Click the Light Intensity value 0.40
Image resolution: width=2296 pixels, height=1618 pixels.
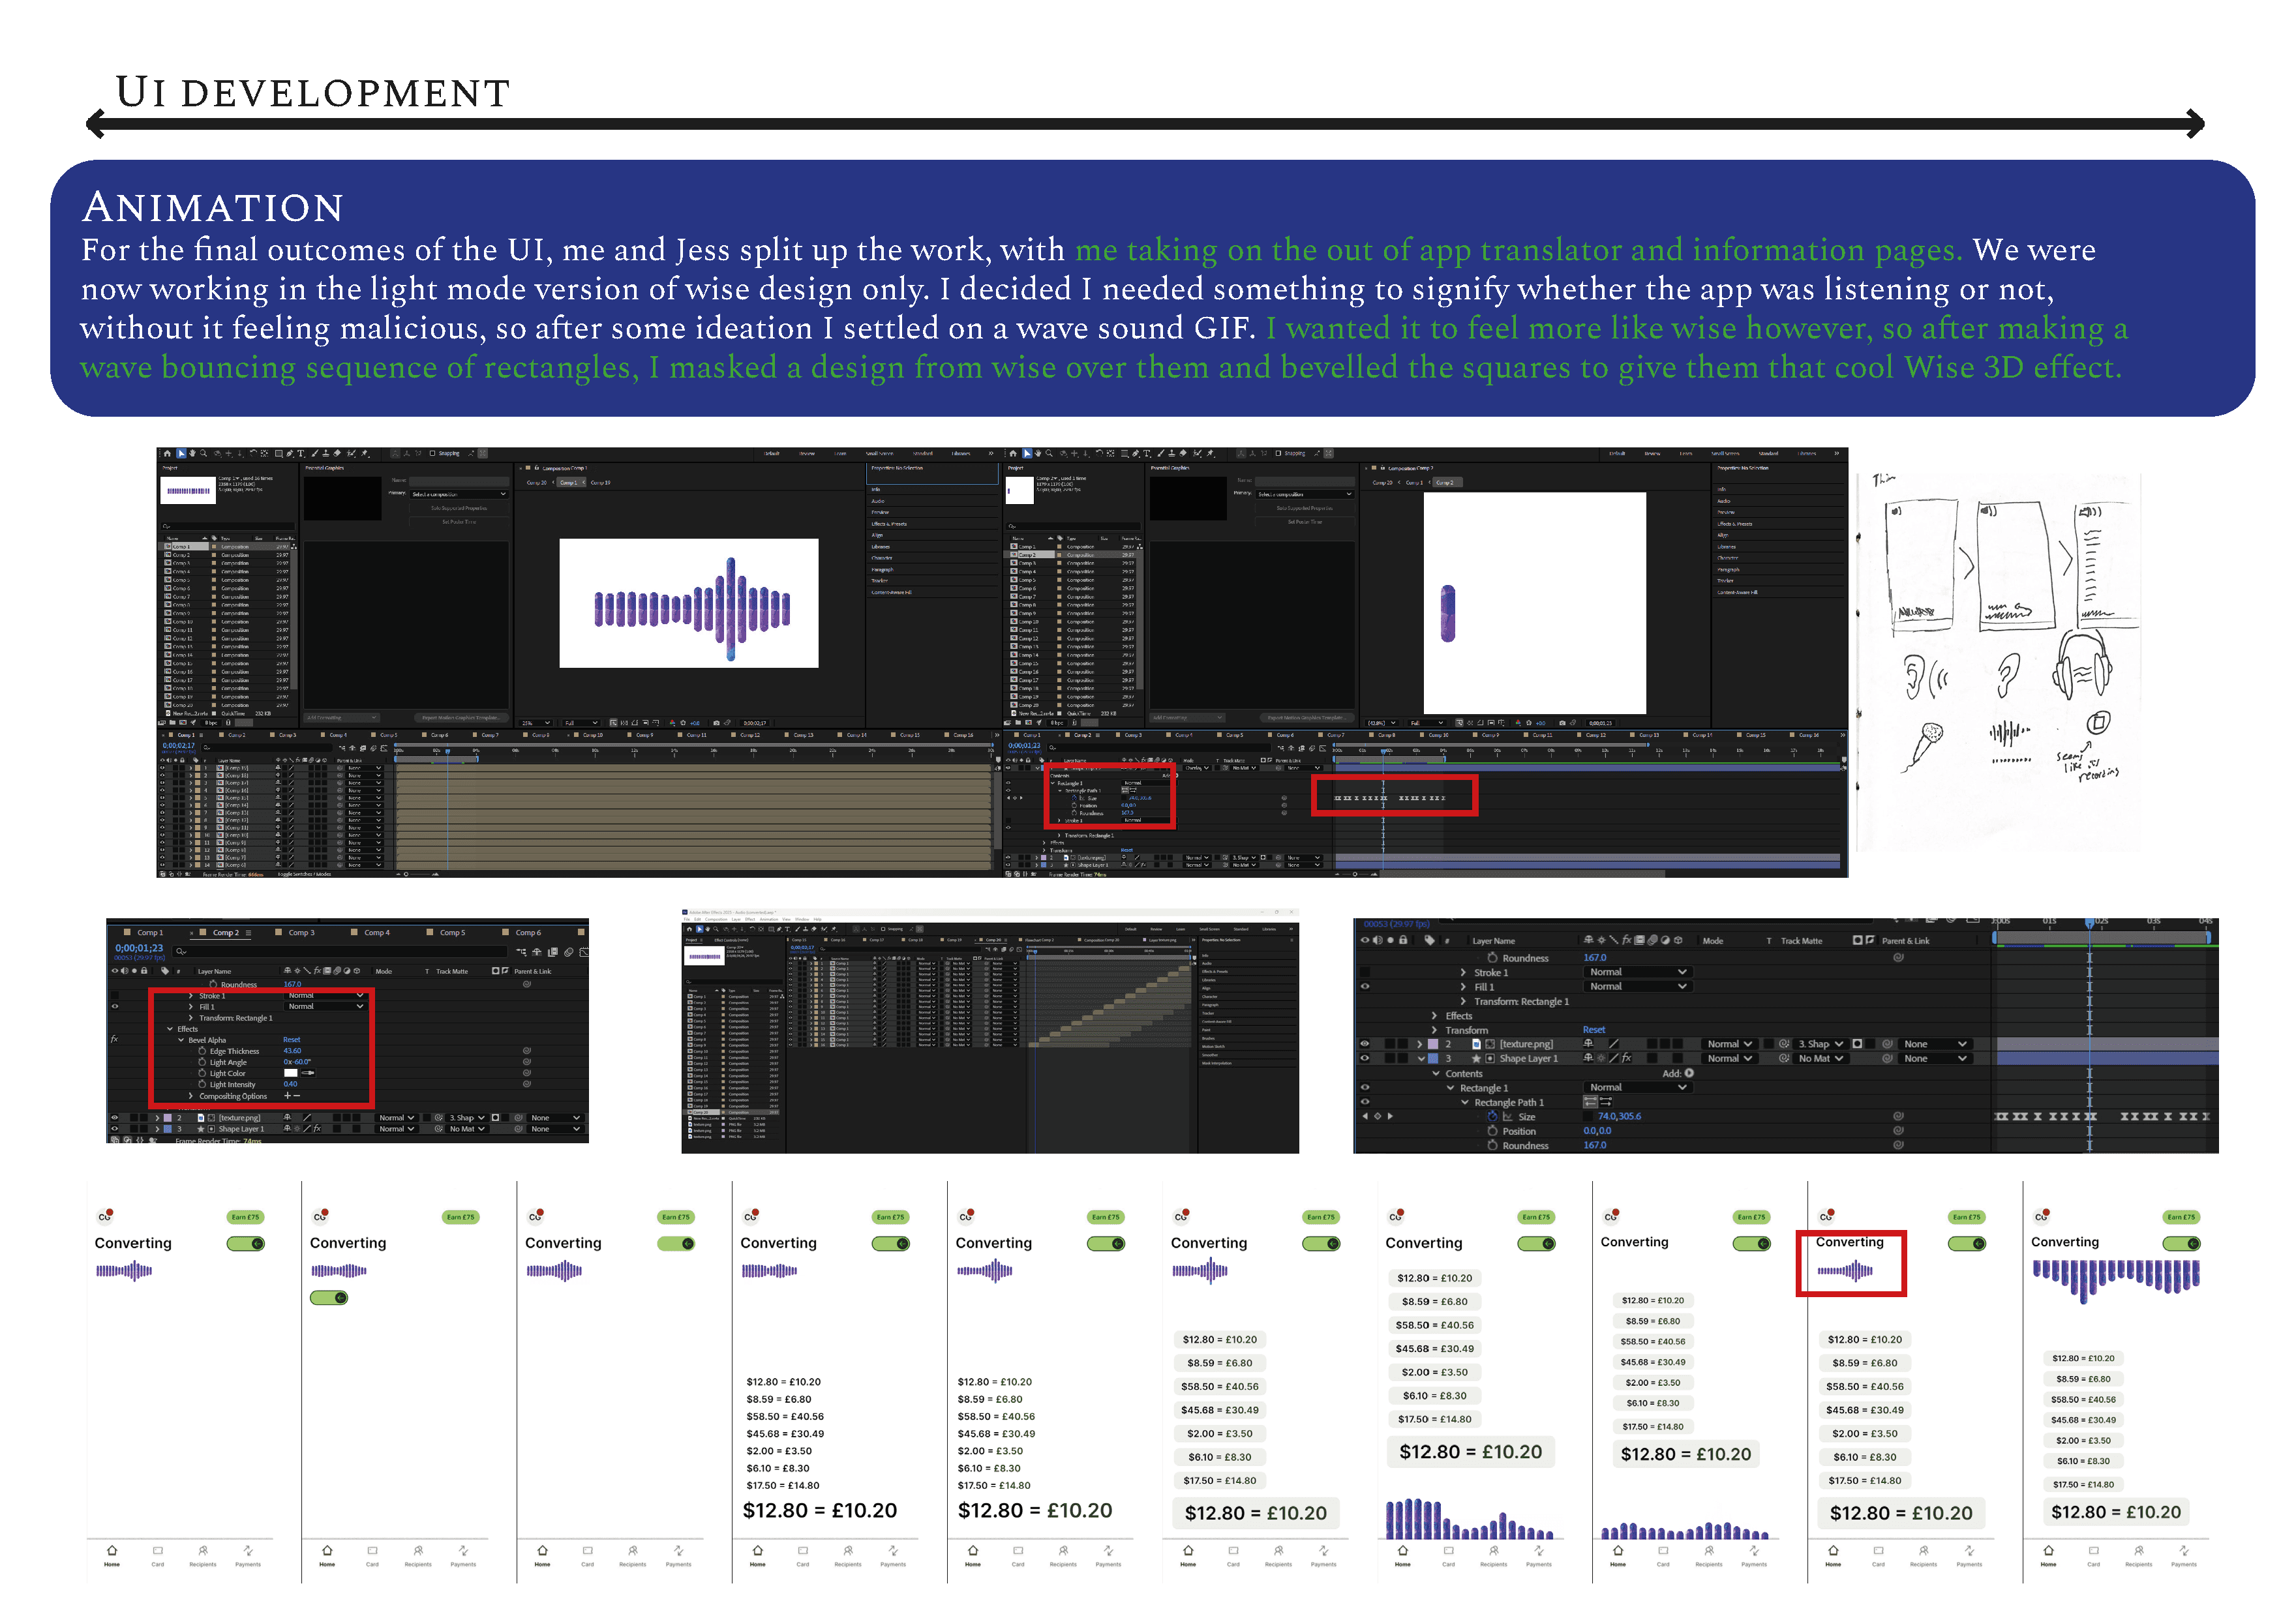[291, 1084]
